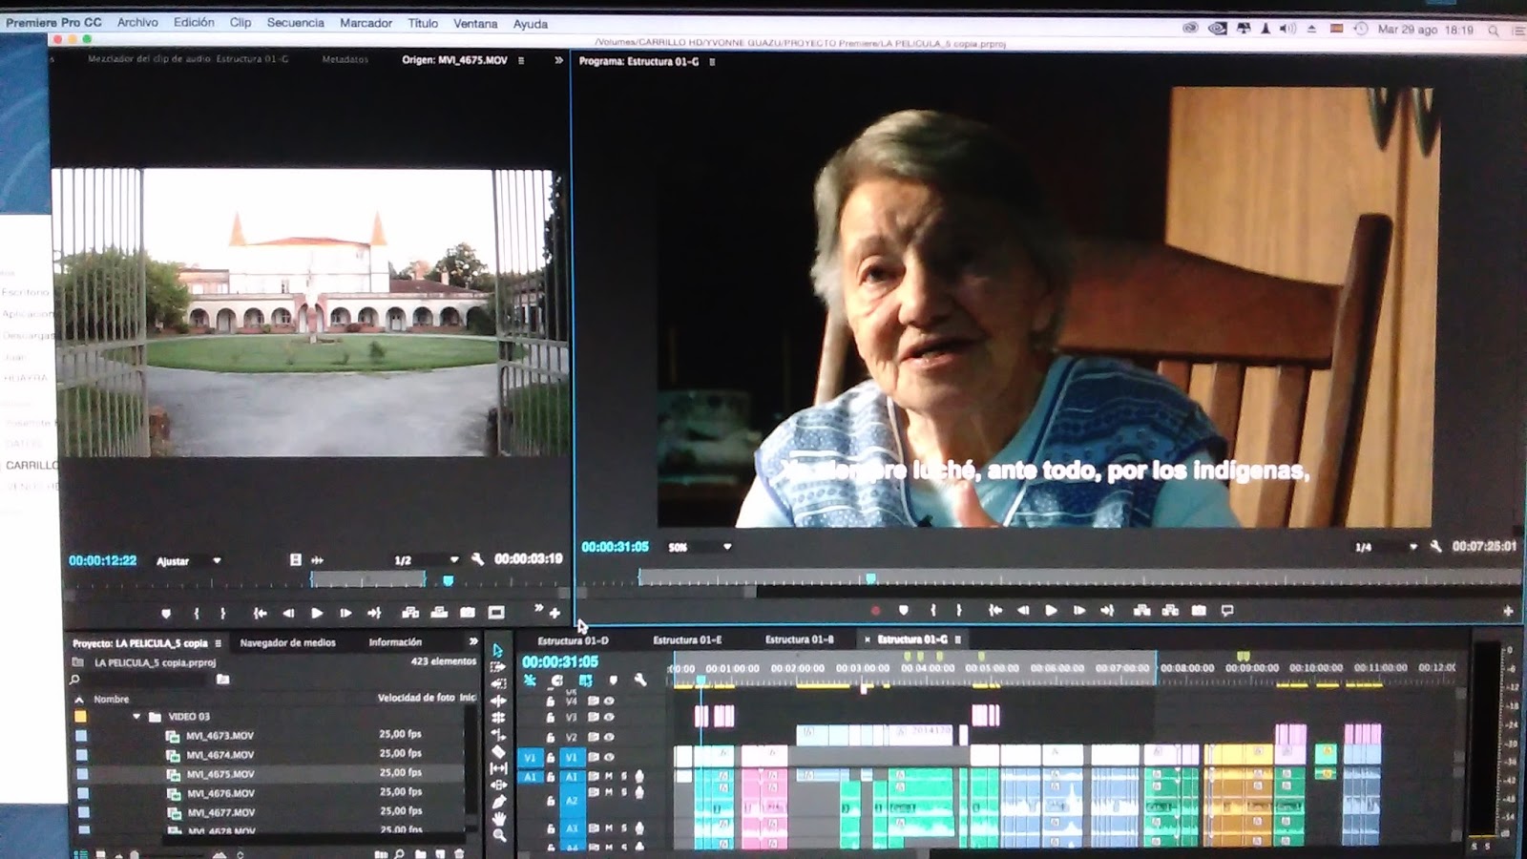Show hidden Source panel tabs chevron

[x=558, y=60]
